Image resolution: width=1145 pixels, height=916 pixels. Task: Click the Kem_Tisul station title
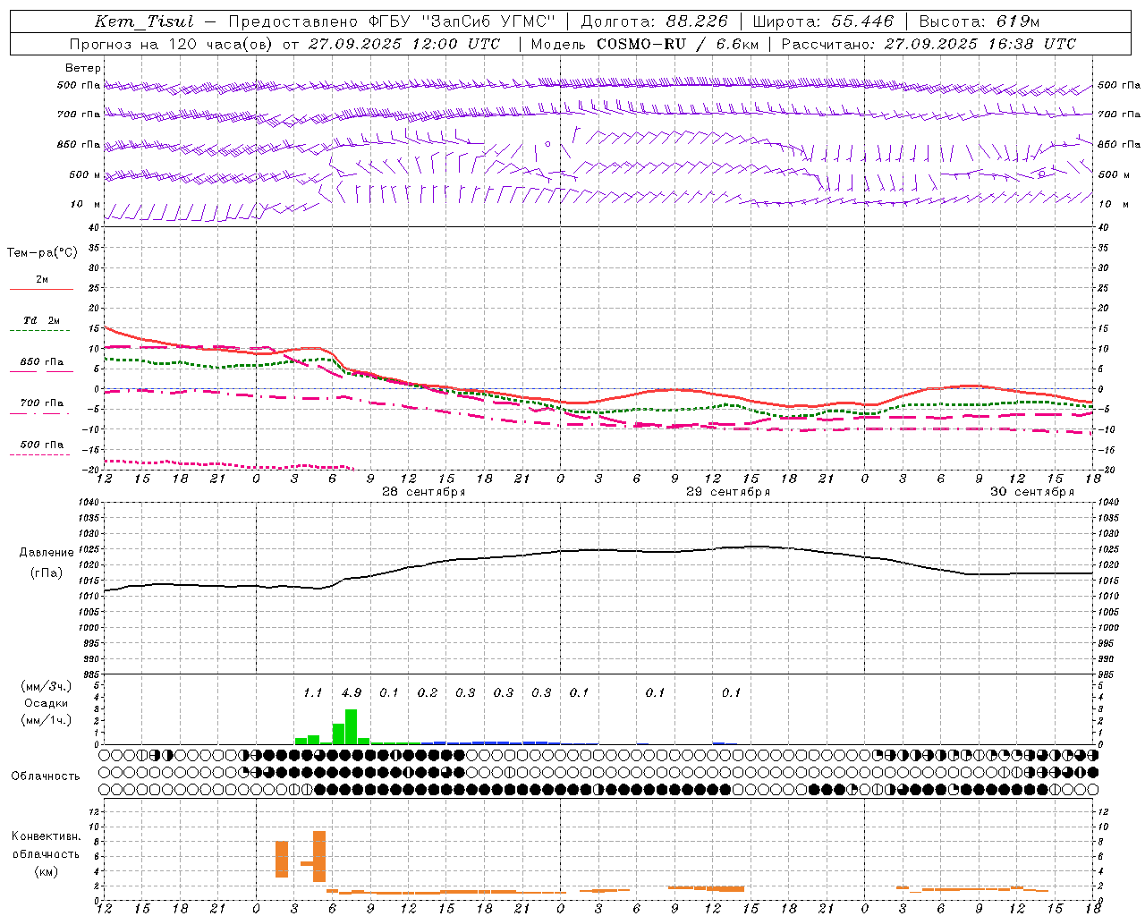point(143,21)
